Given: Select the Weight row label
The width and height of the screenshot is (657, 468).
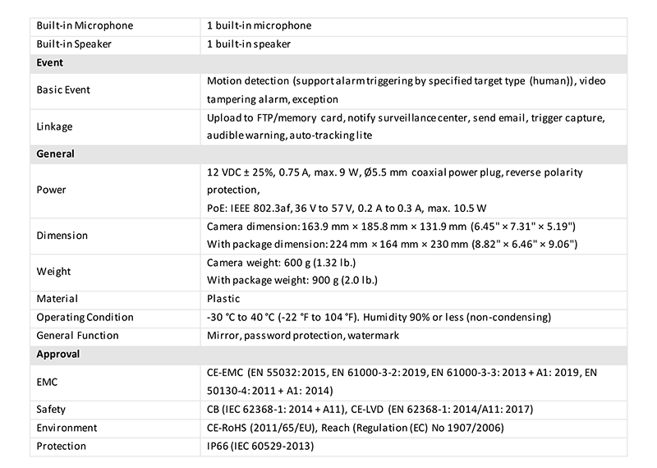Looking at the screenshot, I should pyautogui.click(x=54, y=271).
